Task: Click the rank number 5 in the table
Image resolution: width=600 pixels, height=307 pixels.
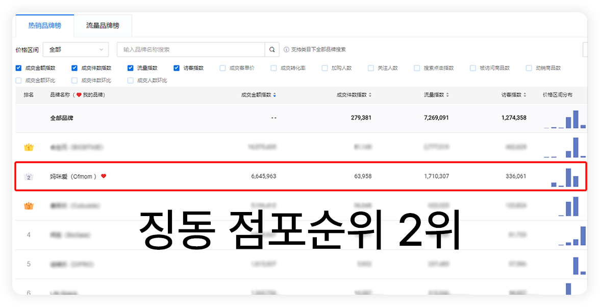Action: click(x=29, y=264)
